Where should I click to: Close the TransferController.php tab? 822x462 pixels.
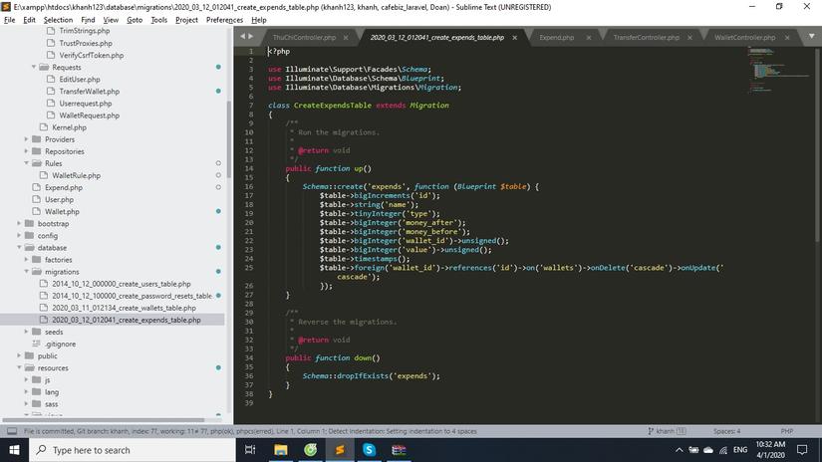(689, 38)
